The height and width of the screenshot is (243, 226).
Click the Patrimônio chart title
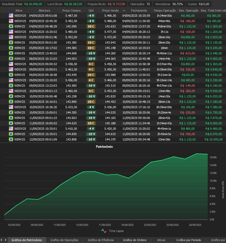(x=104, y=147)
